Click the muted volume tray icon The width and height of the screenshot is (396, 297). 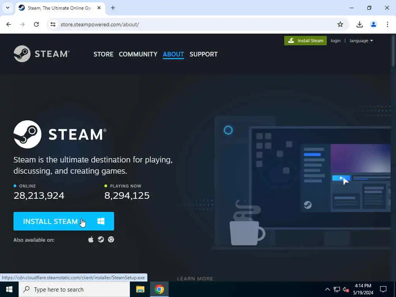click(346, 289)
